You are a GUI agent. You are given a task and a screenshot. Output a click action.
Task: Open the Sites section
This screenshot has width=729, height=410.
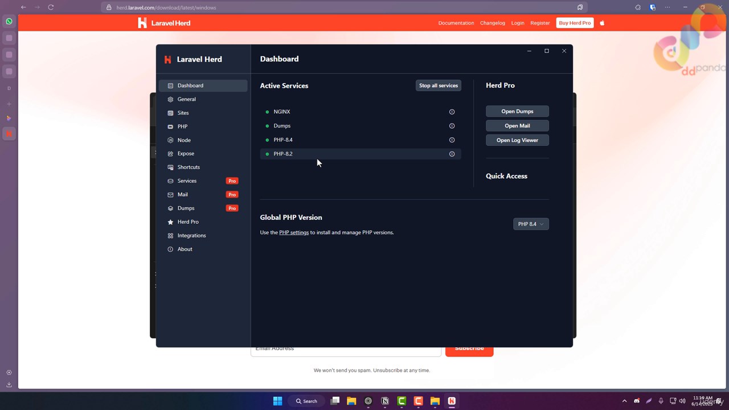(x=203, y=113)
